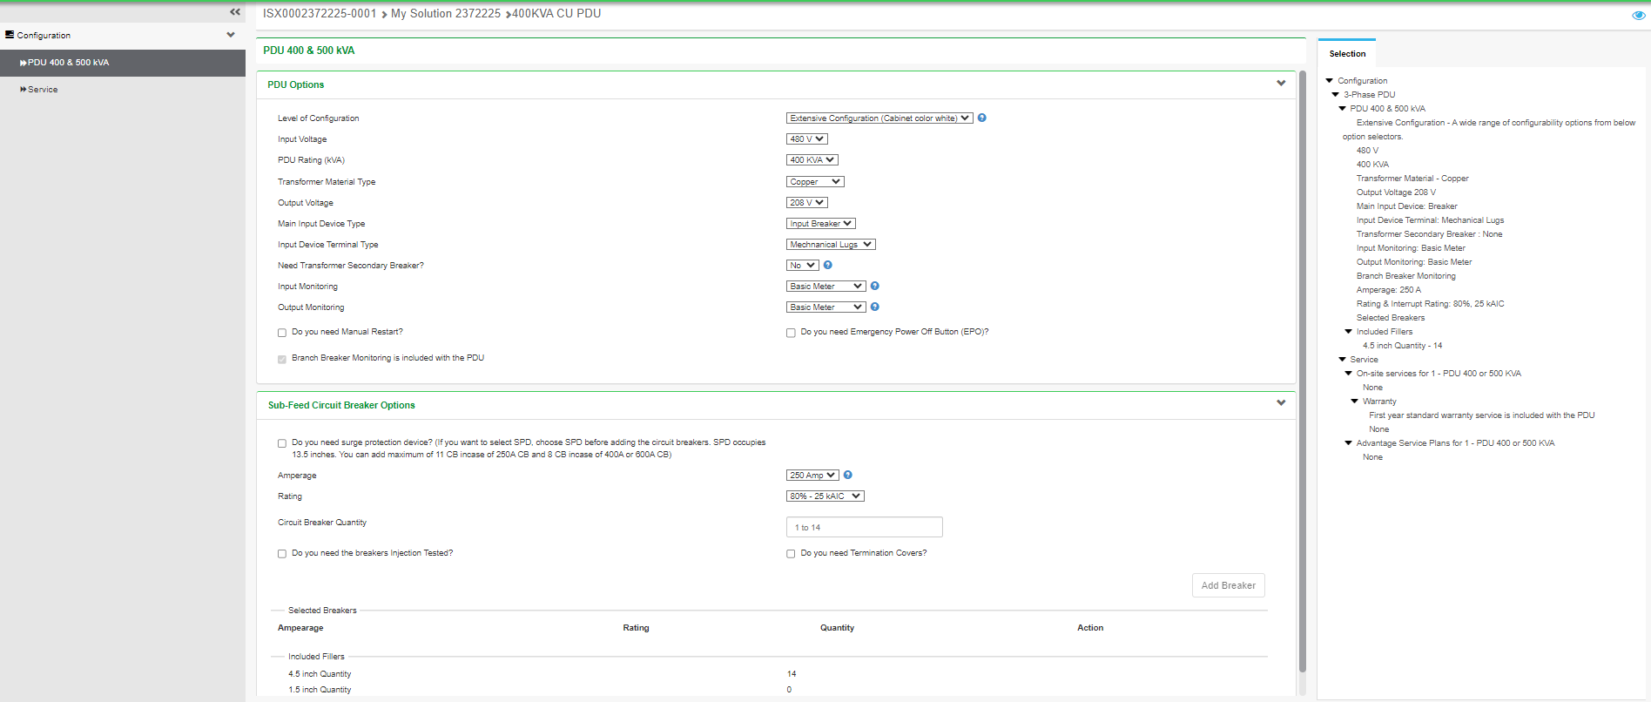Check the Emergency Power Off Button option
Image resolution: width=1651 pixels, height=702 pixels.
tap(791, 333)
